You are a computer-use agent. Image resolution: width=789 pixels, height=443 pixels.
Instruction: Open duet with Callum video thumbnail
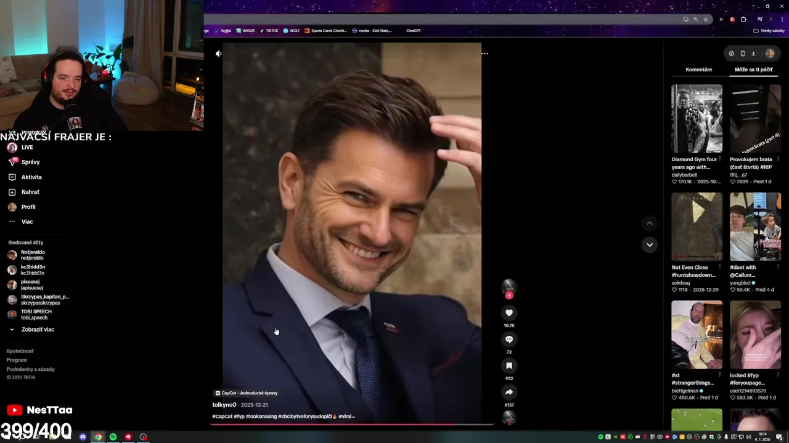(755, 226)
